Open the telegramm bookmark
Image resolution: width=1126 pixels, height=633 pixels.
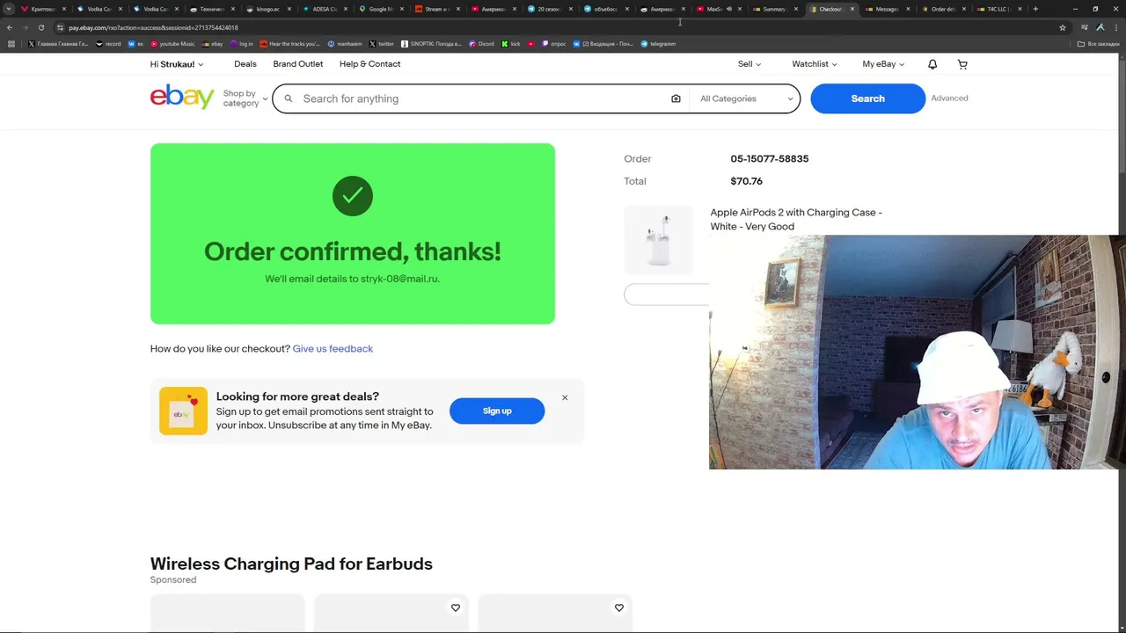(x=658, y=44)
